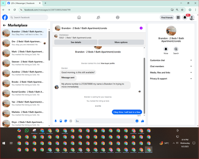Open WhatsApp from the taskbar
Image resolution: width=199 pixels, height=159 pixels.
[27, 130]
